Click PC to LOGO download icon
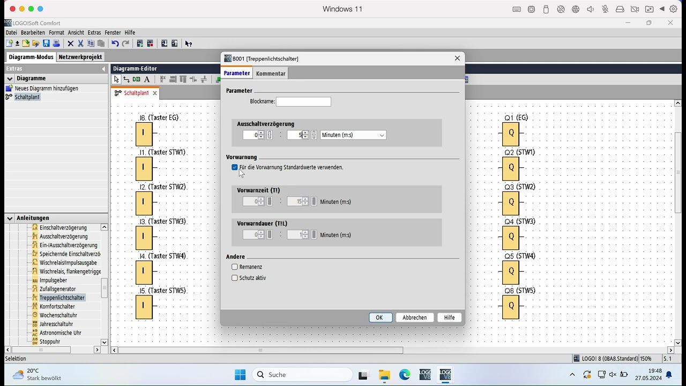686x386 pixels. pyautogui.click(x=165, y=43)
